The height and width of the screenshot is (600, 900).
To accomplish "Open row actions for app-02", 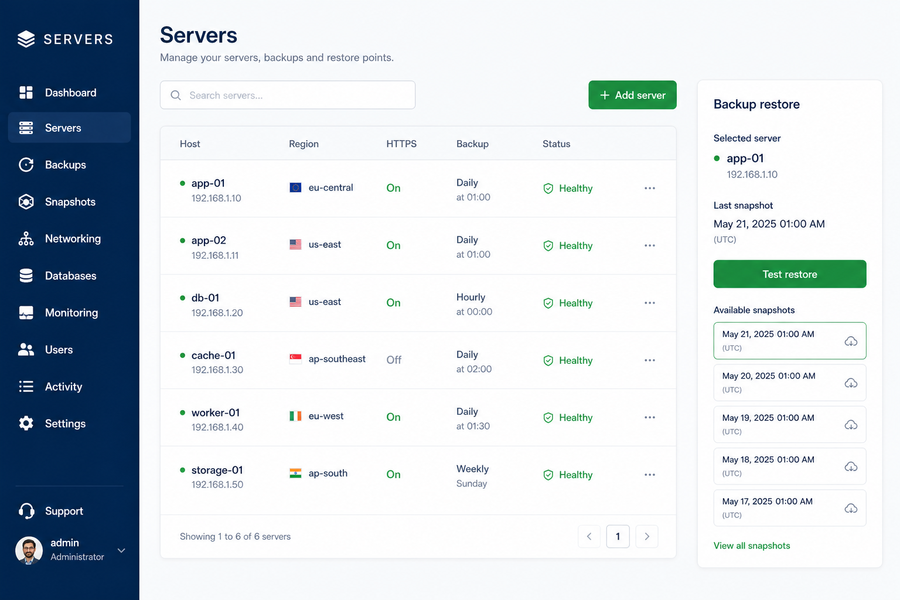I will [650, 246].
